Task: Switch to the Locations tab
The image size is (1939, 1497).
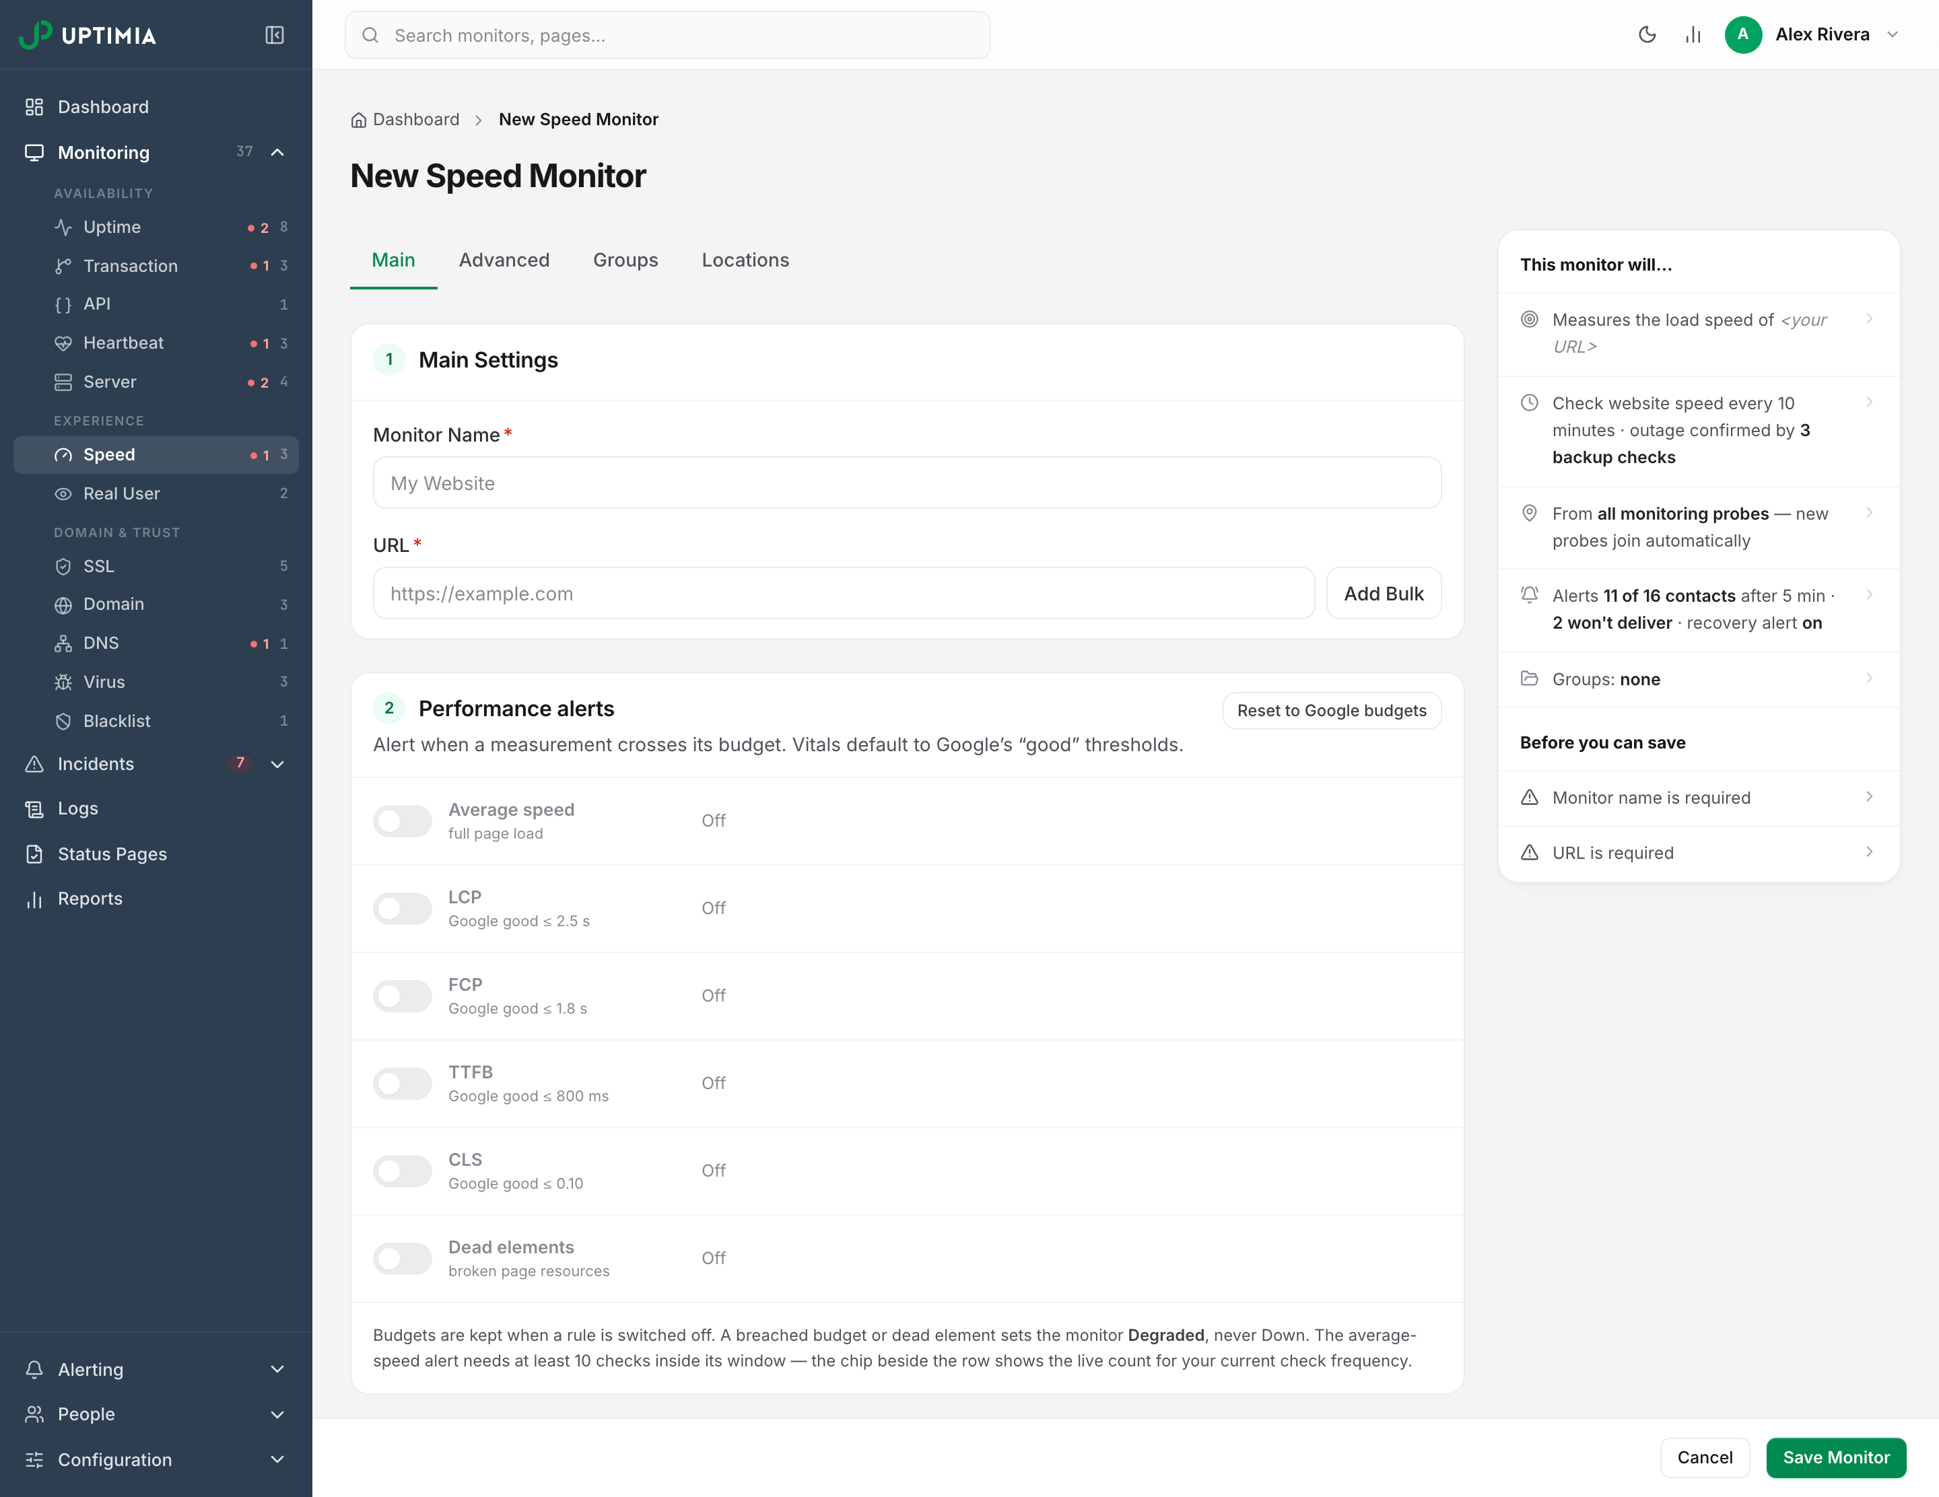Action: click(x=745, y=260)
